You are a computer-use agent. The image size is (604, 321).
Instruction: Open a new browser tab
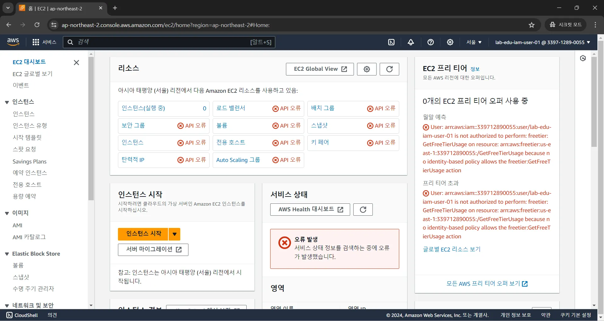click(115, 8)
